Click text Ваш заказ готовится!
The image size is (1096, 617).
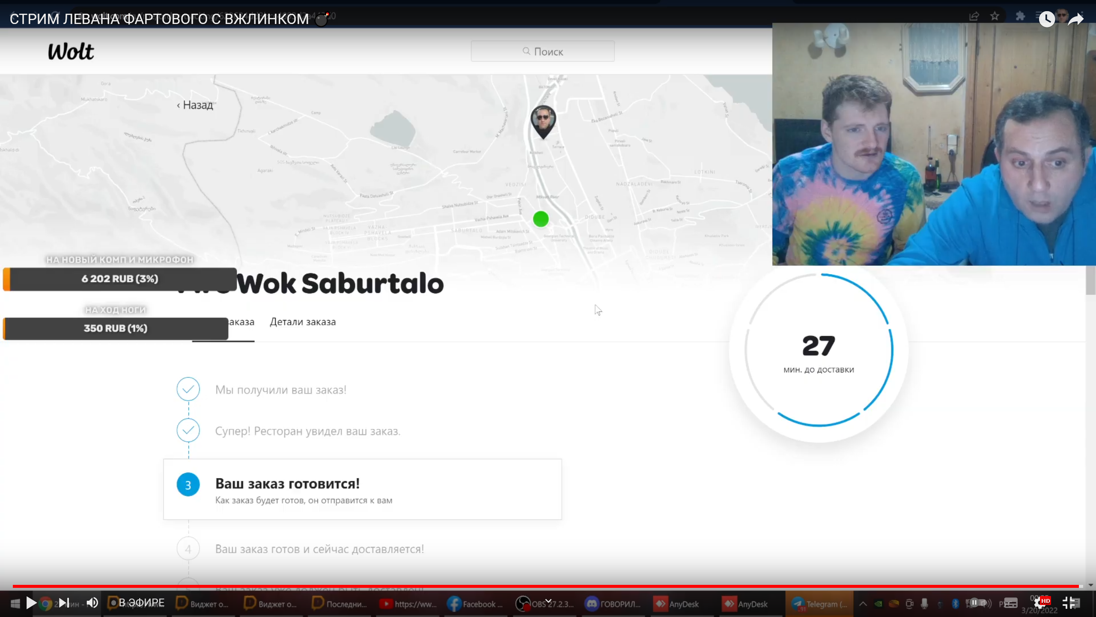click(287, 483)
